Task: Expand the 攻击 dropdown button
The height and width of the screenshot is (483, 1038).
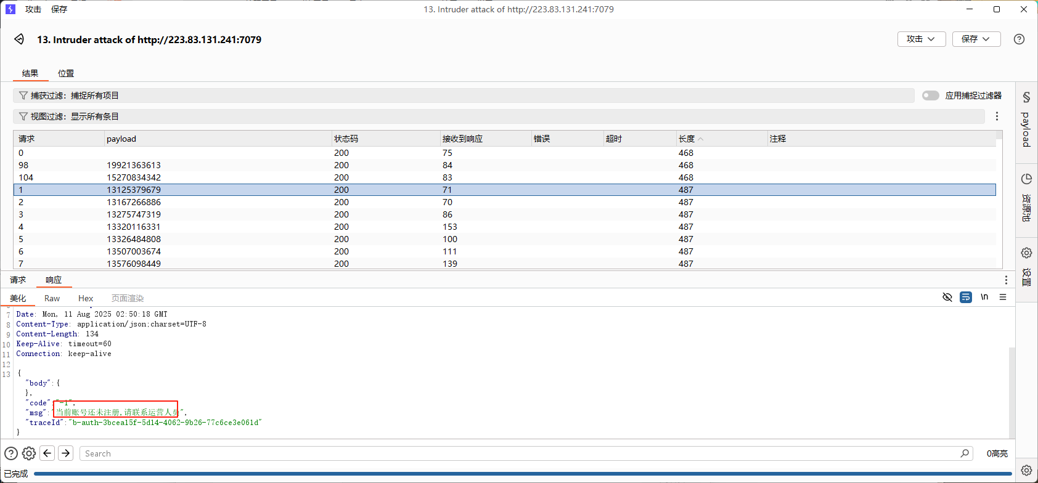Action: [921, 39]
